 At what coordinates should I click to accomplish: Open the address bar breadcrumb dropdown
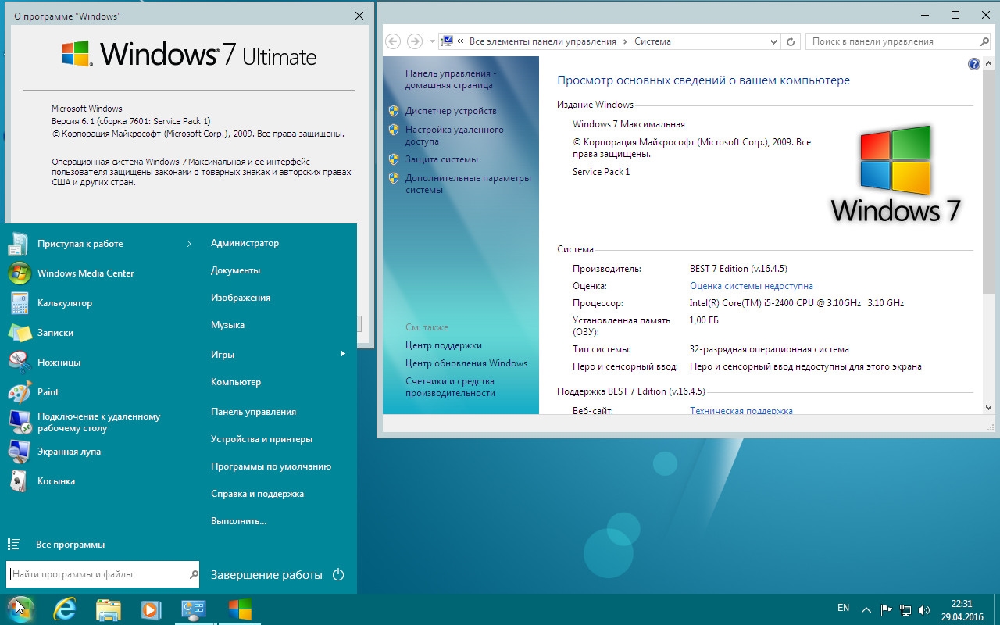click(773, 41)
